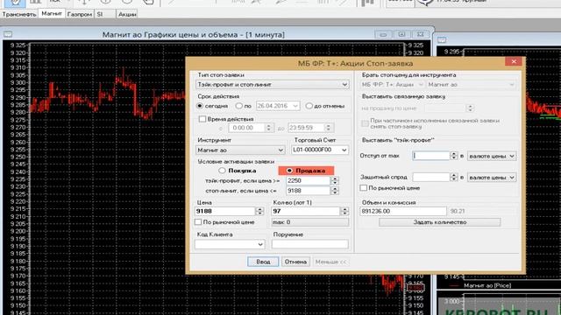Select the Акции tab
The image size is (561, 315).
click(127, 14)
